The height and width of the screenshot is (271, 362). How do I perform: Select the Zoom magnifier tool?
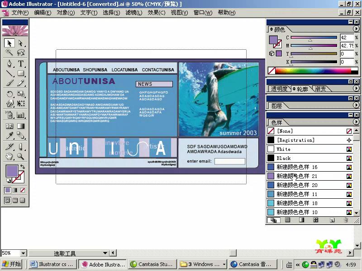[x=20, y=156]
